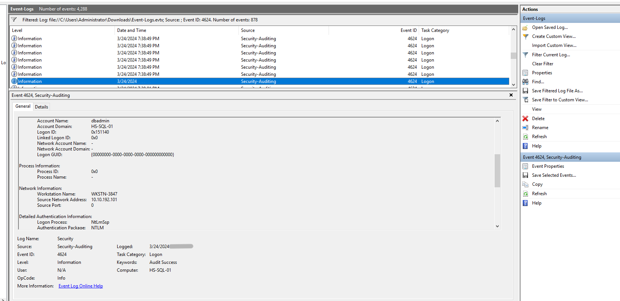Click Clear Filter action
This screenshot has height=301, width=620.
(x=543, y=64)
